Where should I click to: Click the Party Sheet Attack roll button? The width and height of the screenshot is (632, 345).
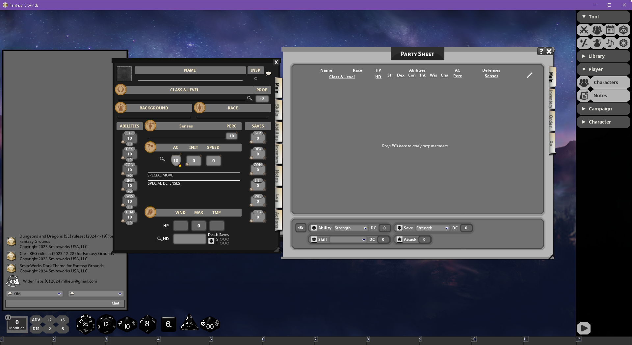coord(400,240)
